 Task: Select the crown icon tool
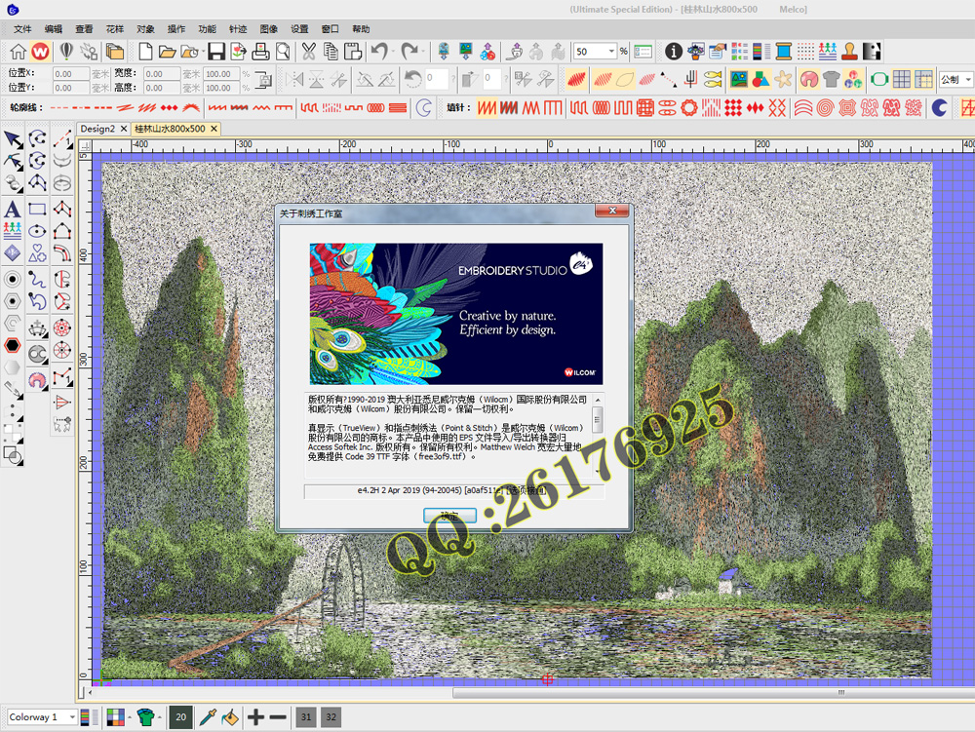coord(37,327)
